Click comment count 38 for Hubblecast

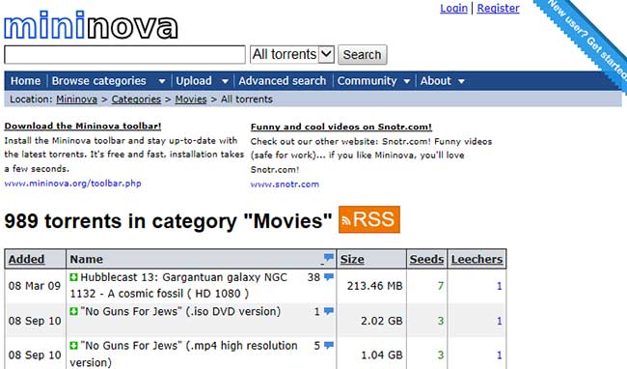tap(313, 277)
